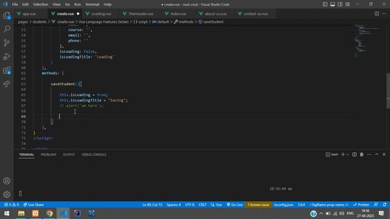Open the index.vue editor tab

(x=179, y=14)
